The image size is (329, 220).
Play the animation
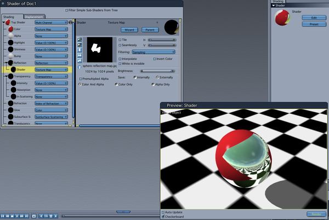[17, 216]
